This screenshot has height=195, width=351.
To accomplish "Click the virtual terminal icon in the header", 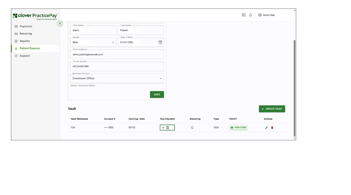I will 244,15.
